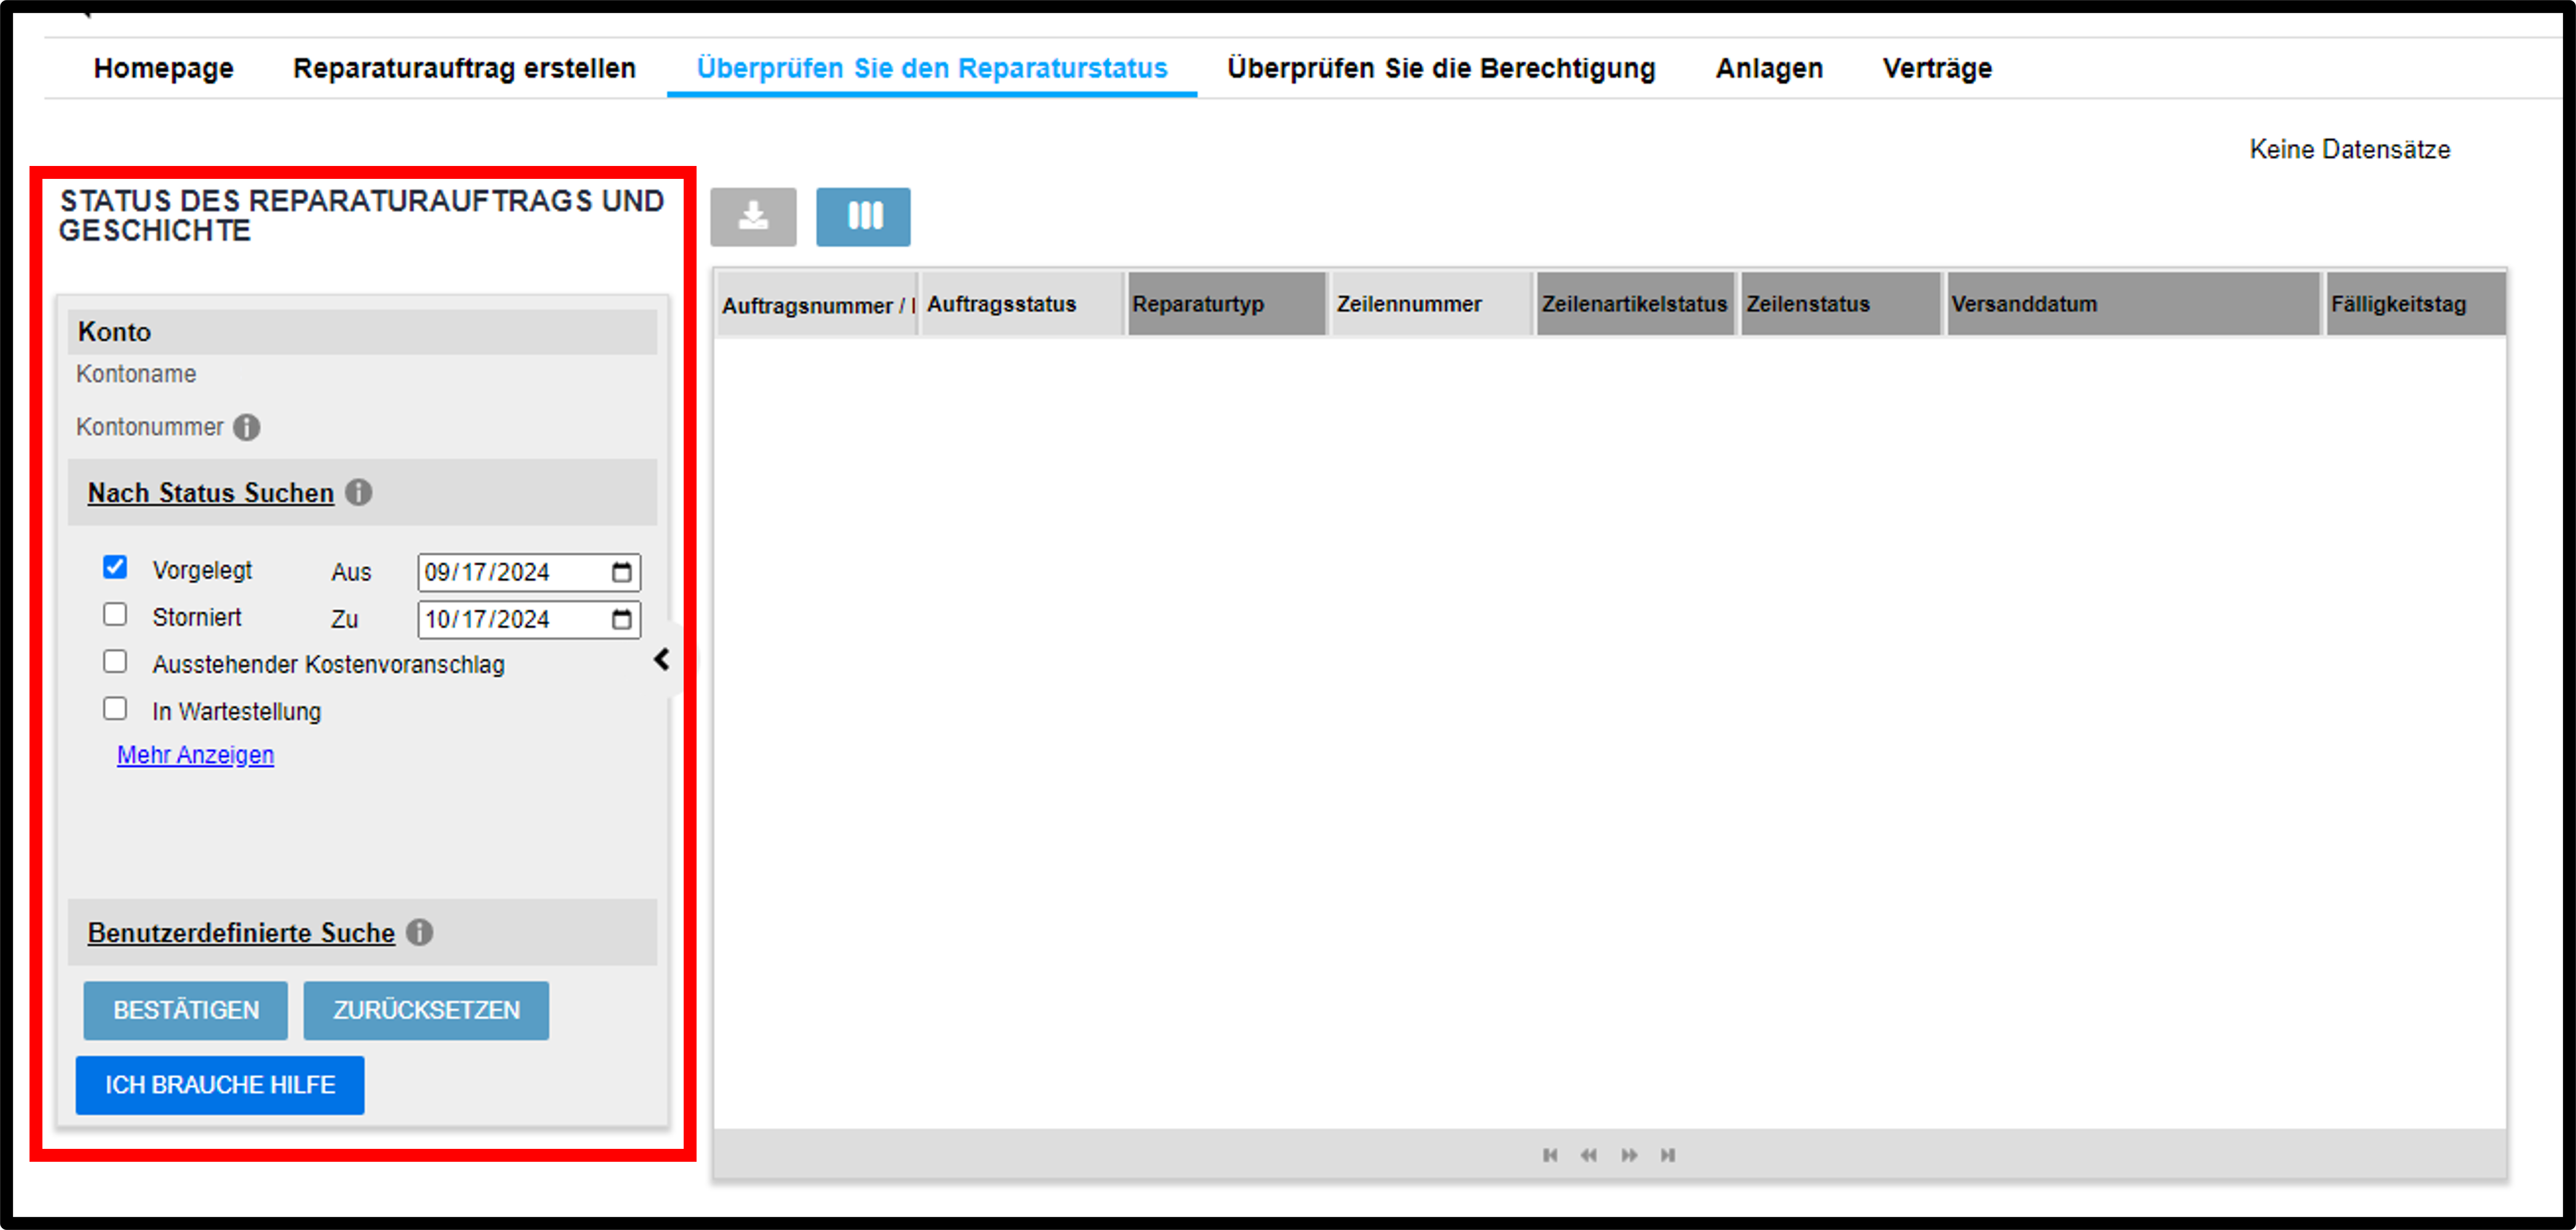2576x1230 pixels.
Task: Click the Versanddatum column header
Action: click(x=2133, y=304)
